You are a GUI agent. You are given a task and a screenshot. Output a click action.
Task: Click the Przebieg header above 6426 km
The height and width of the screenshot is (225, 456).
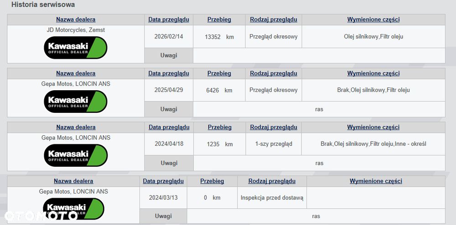[219, 73]
